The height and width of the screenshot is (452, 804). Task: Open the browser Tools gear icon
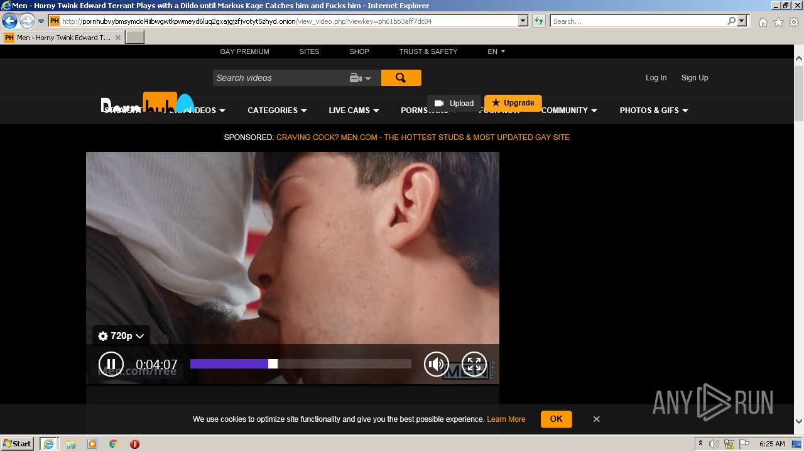(794, 22)
